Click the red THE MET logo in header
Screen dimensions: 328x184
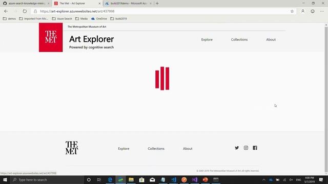click(51, 37)
